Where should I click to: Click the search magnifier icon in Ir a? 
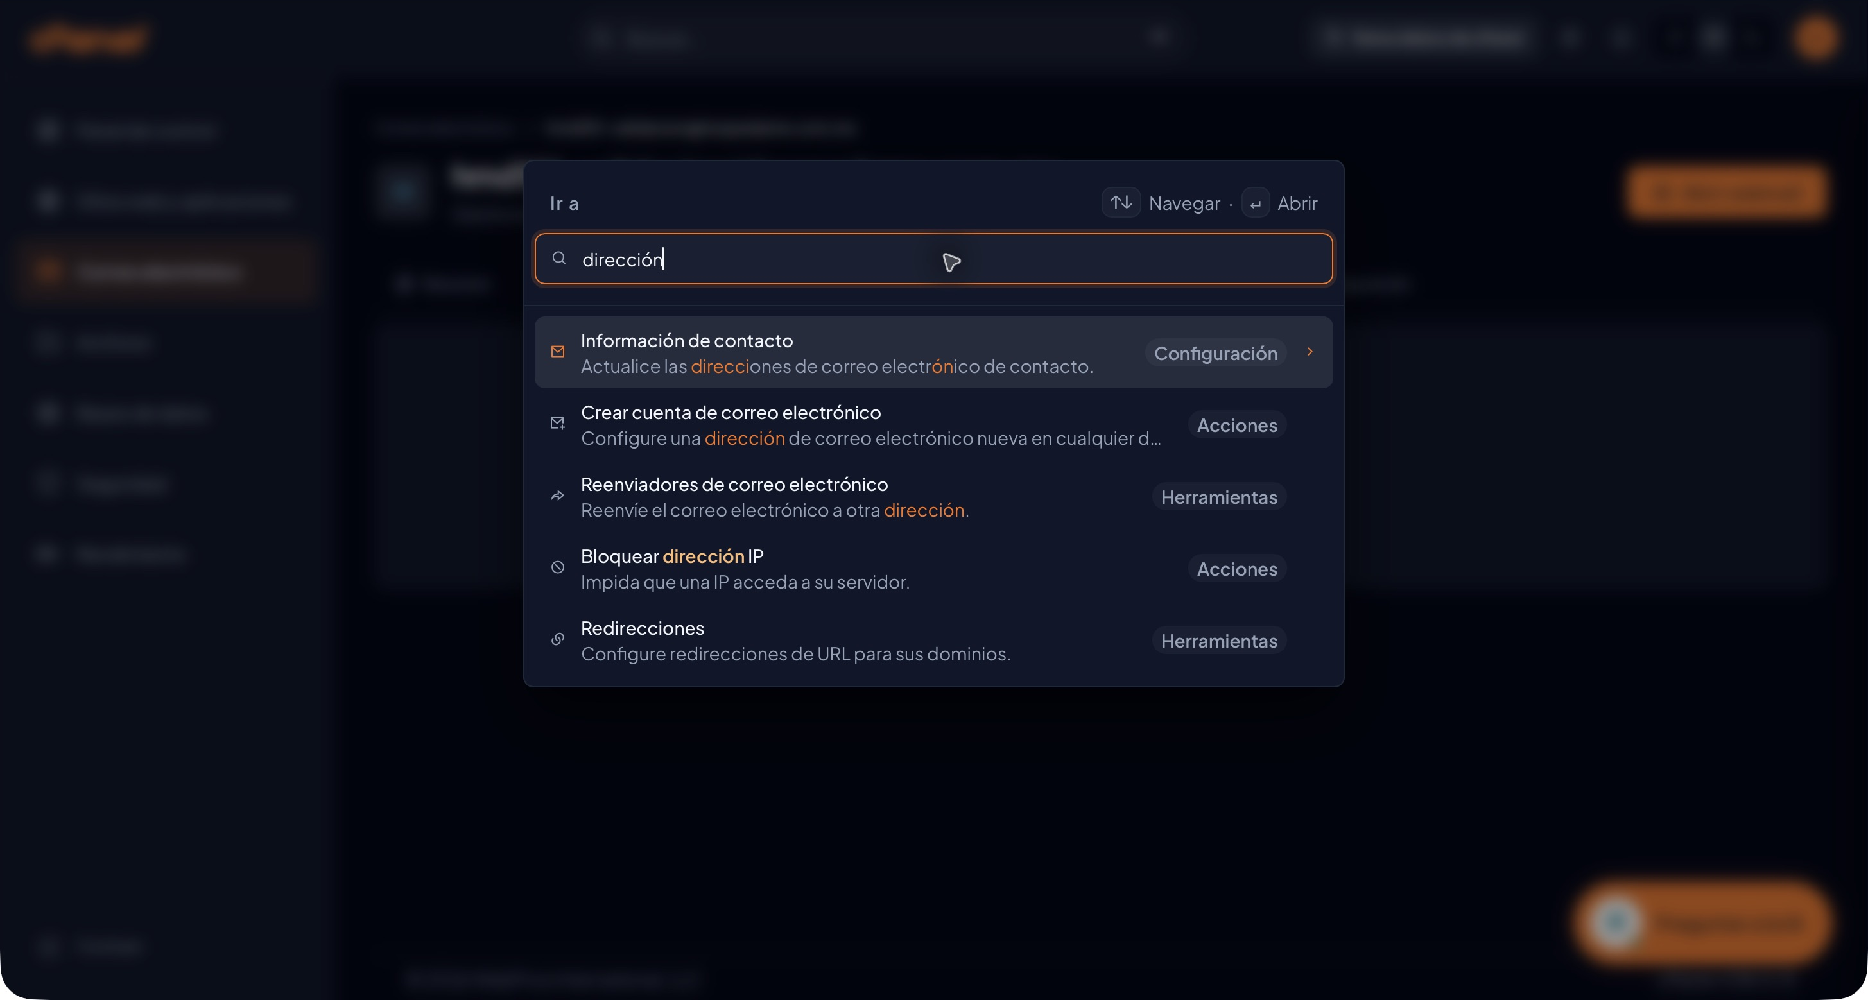coord(558,258)
